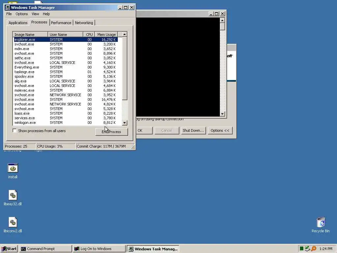The height and width of the screenshot is (253, 337).
Task: Collapse logon dialog with Options <<
Action: (x=220, y=130)
